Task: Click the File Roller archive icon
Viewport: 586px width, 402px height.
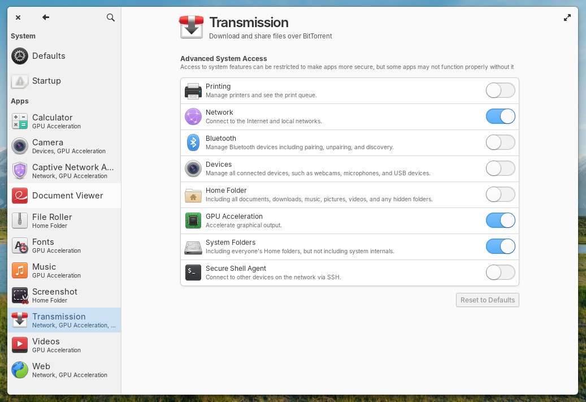Action: 19,221
